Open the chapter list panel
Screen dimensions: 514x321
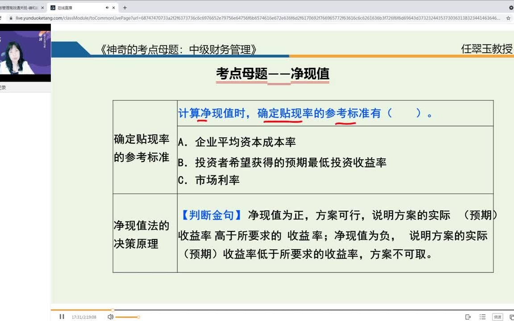tap(482, 316)
